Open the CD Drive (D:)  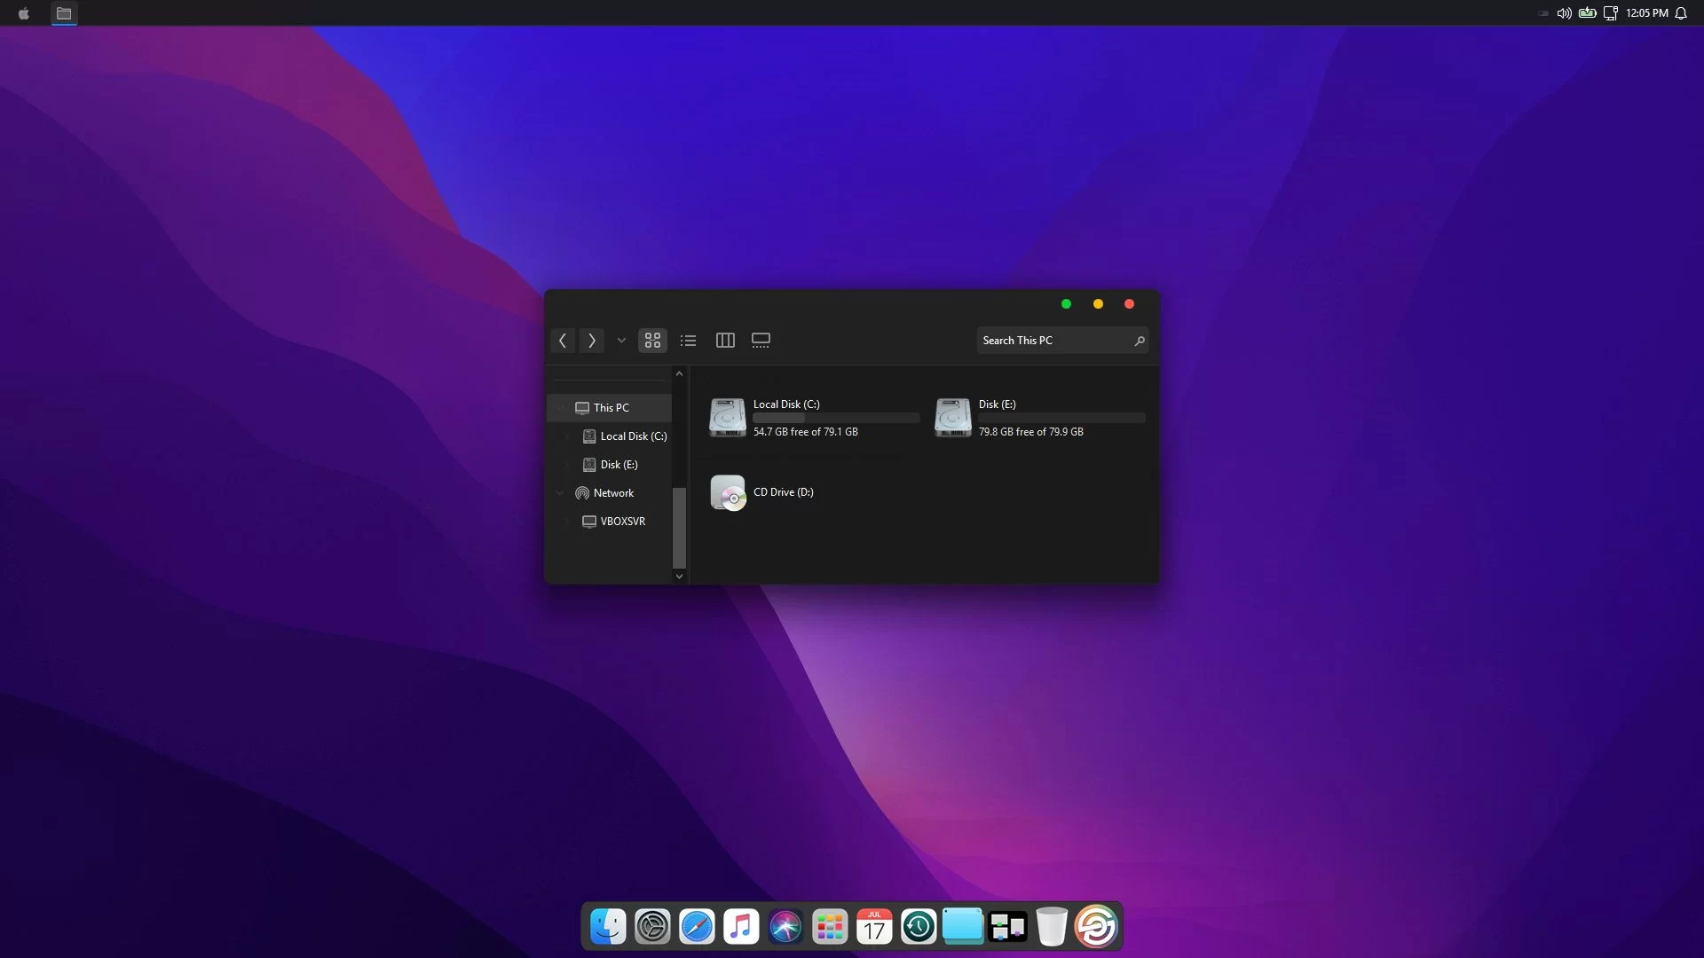728,493
